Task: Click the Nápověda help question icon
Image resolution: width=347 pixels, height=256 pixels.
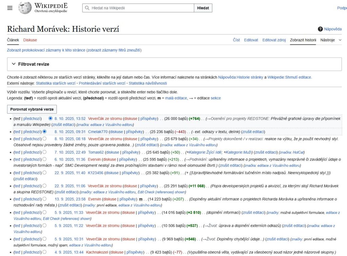Action: coord(320,29)
